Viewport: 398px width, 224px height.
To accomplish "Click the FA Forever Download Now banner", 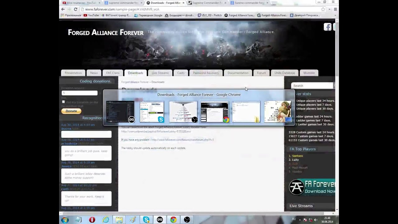I will click(x=312, y=187).
